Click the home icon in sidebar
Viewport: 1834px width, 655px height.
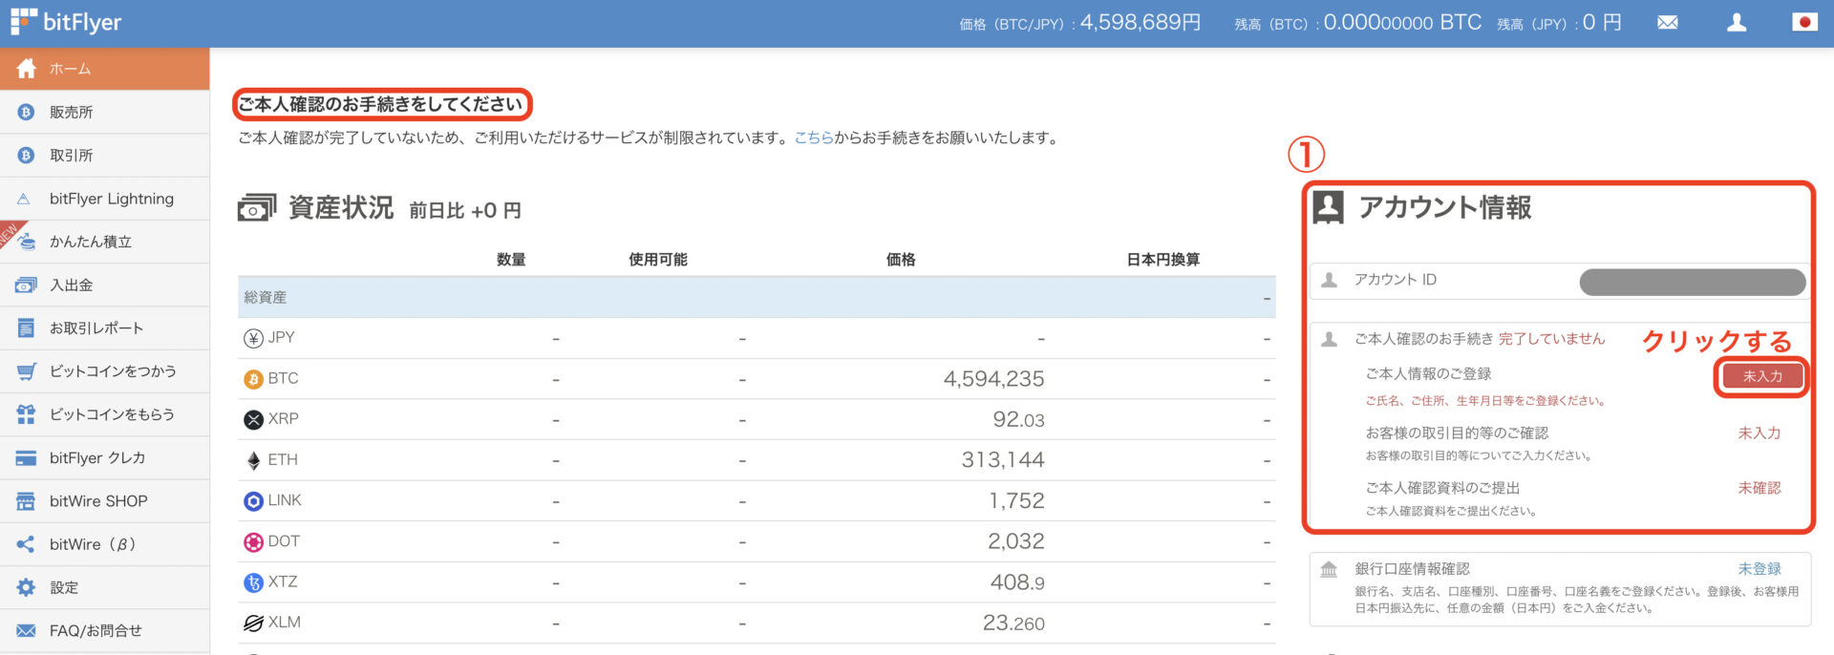[x=27, y=69]
